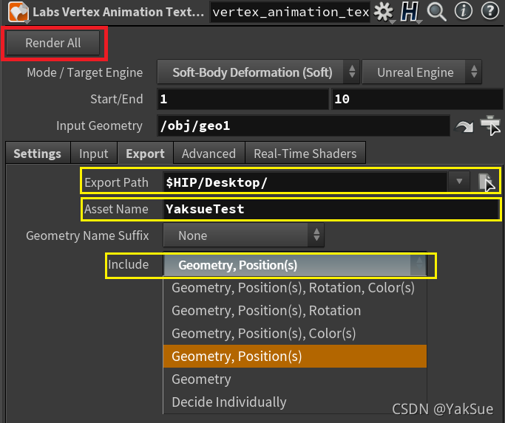Screen dimensions: 505x423
Task: Click the Asset Name field YaksueTest
Action: [x=331, y=209]
